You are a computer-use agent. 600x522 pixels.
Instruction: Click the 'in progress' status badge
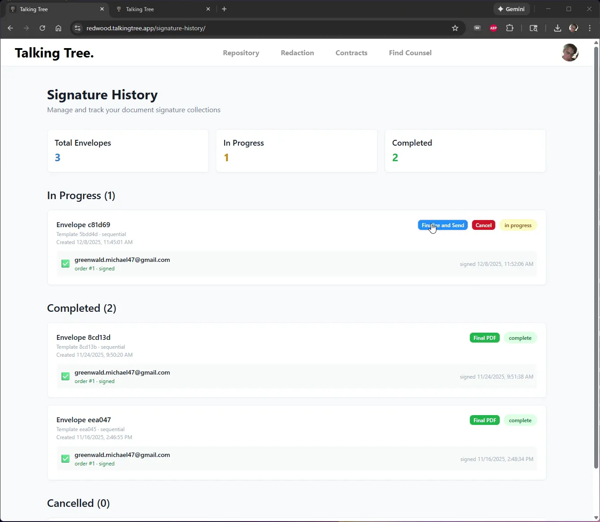click(x=518, y=225)
